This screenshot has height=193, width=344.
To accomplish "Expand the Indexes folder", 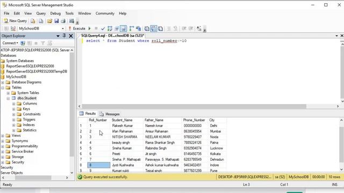I will [x=13, y=125].
